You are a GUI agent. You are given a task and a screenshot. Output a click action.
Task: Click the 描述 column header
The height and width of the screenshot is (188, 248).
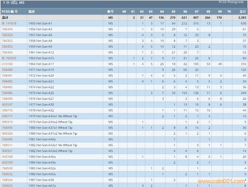coord(32,12)
